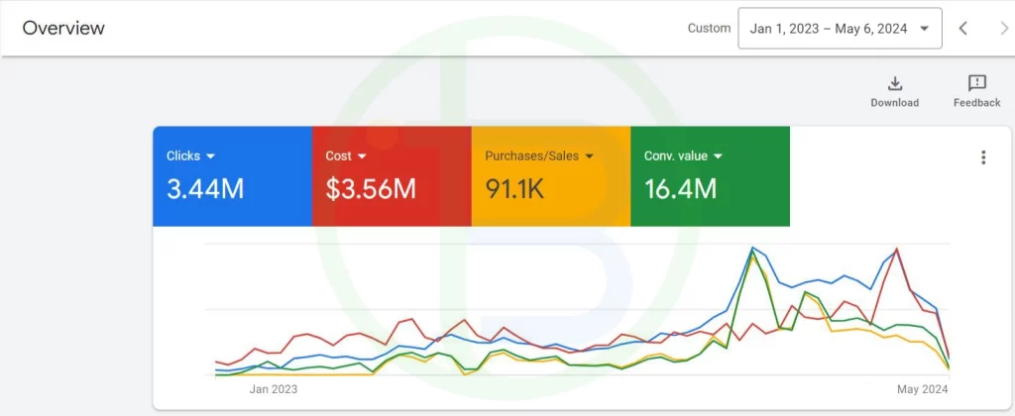Go to the previous date range
The width and height of the screenshot is (1015, 416).
click(962, 28)
